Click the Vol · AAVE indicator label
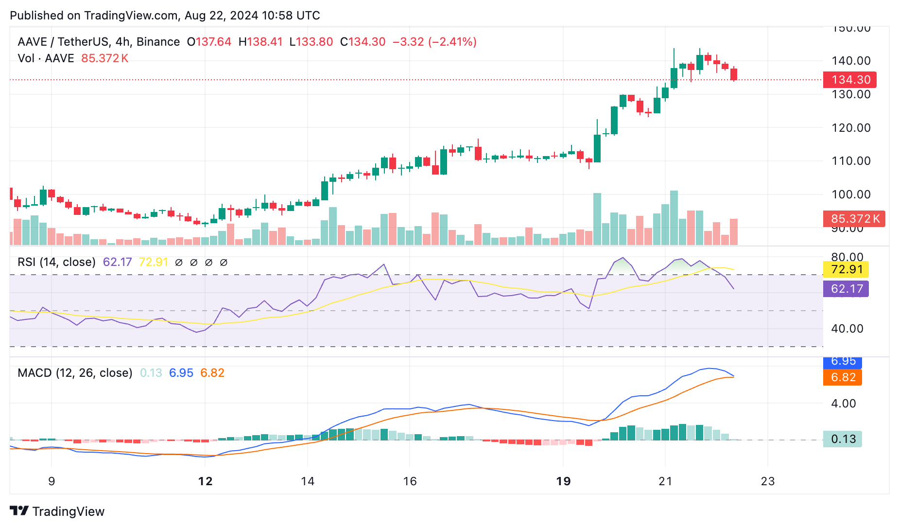The width and height of the screenshot is (899, 528). coord(46,58)
